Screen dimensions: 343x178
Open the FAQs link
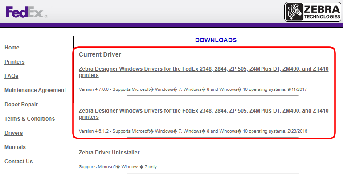(12, 76)
